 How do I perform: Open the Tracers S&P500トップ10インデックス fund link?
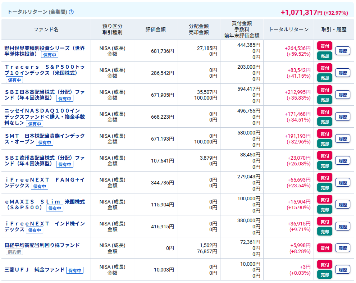point(45,70)
